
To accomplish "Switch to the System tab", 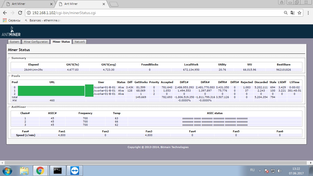I will pyautogui.click(x=14, y=42).
